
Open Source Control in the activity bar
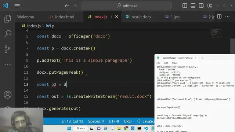click(x=7, y=49)
